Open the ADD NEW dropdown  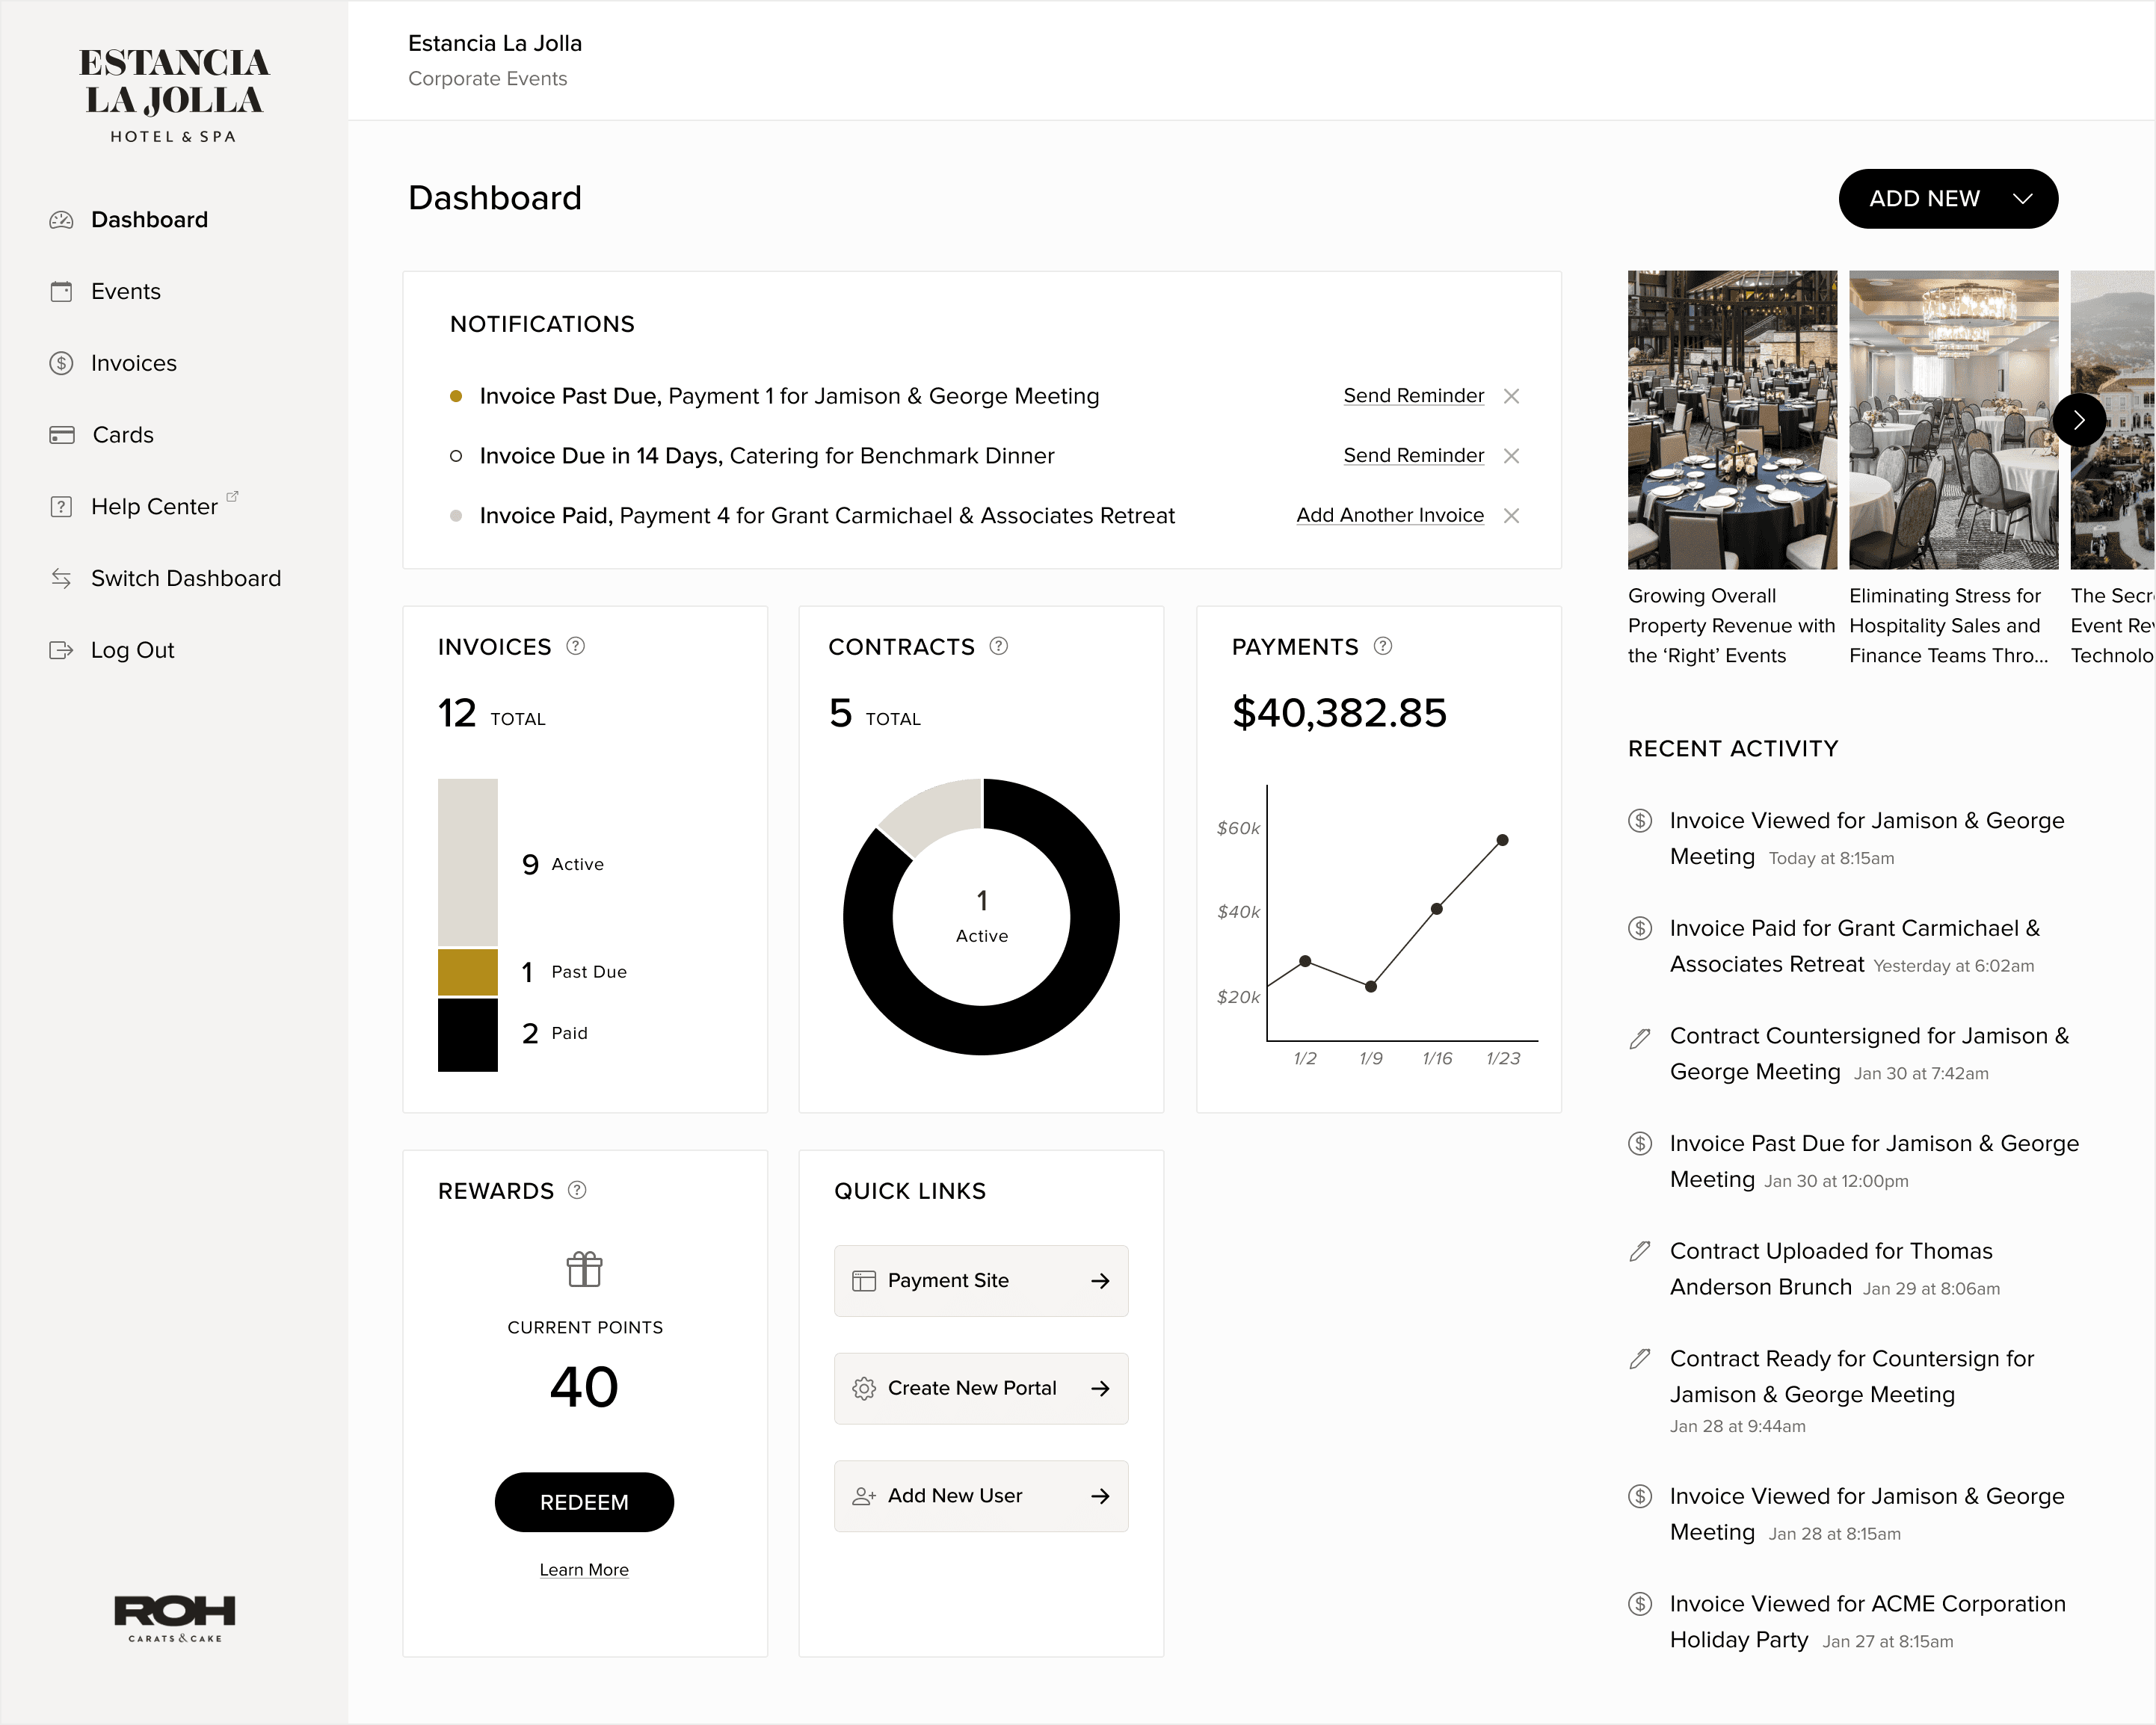tap(1947, 199)
